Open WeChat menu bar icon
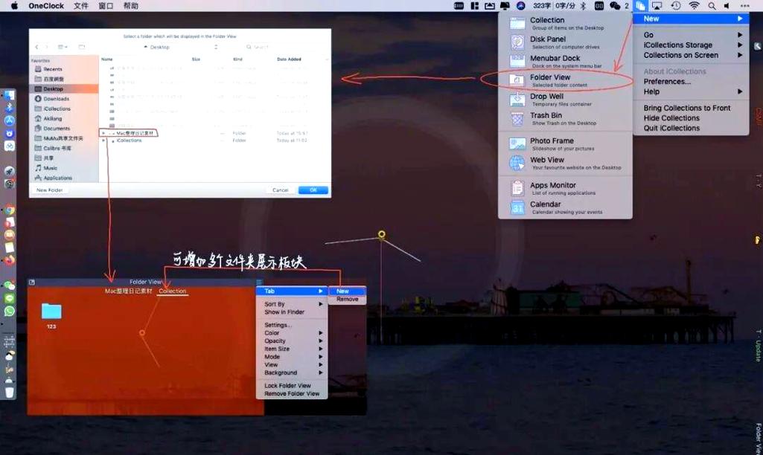Screen dimensions: 763x455 coord(615,6)
